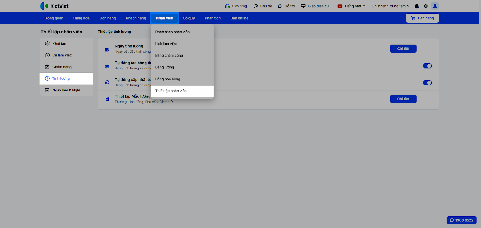This screenshot has height=228, width=481.
Task: Click the Giao hàng delivery icon
Action: [227, 6]
